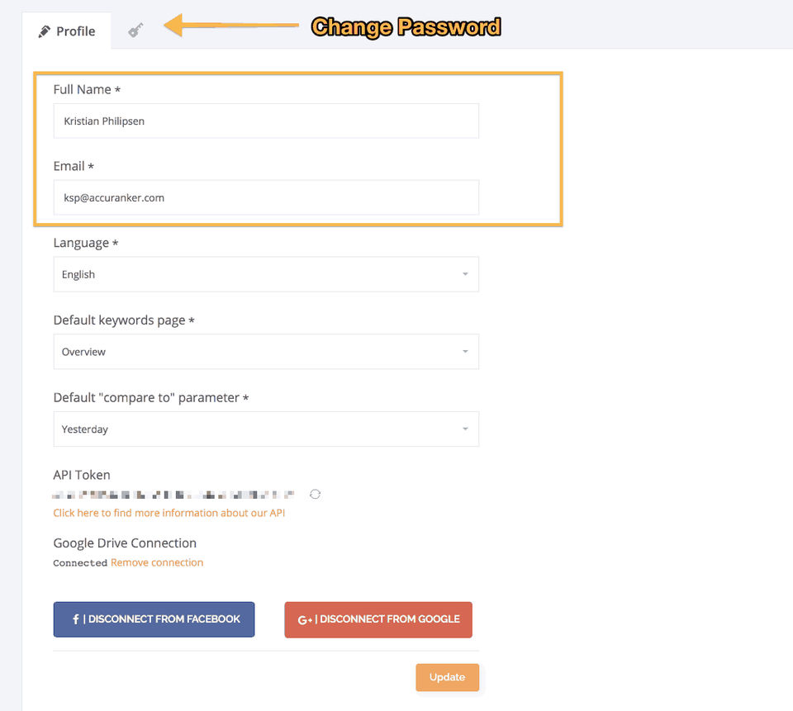This screenshot has height=711, width=793.
Task: Click into the Email address field
Action: pos(265,197)
